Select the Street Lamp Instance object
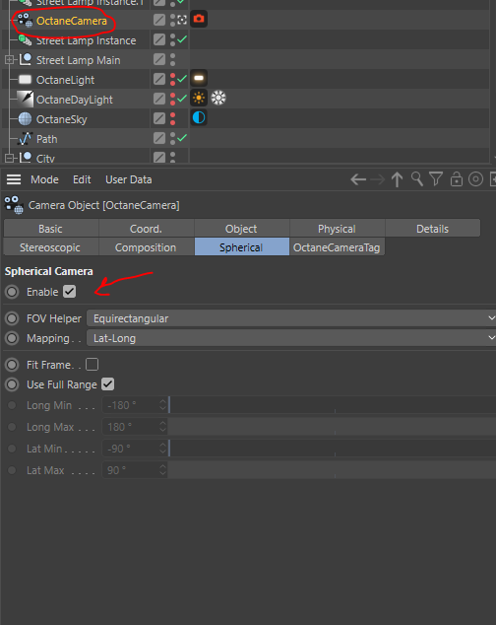This screenshot has width=496, height=625. [x=86, y=40]
